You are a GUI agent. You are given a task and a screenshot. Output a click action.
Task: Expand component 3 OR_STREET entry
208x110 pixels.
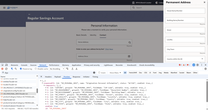click(x=46, y=95)
